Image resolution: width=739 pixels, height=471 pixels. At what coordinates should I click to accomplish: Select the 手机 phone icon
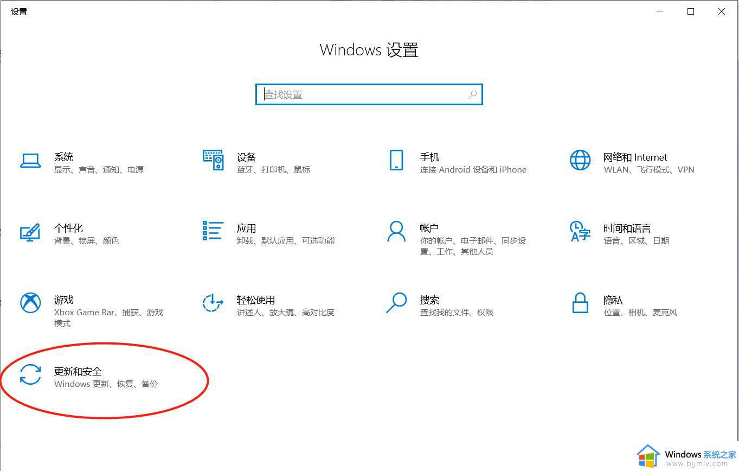(396, 160)
